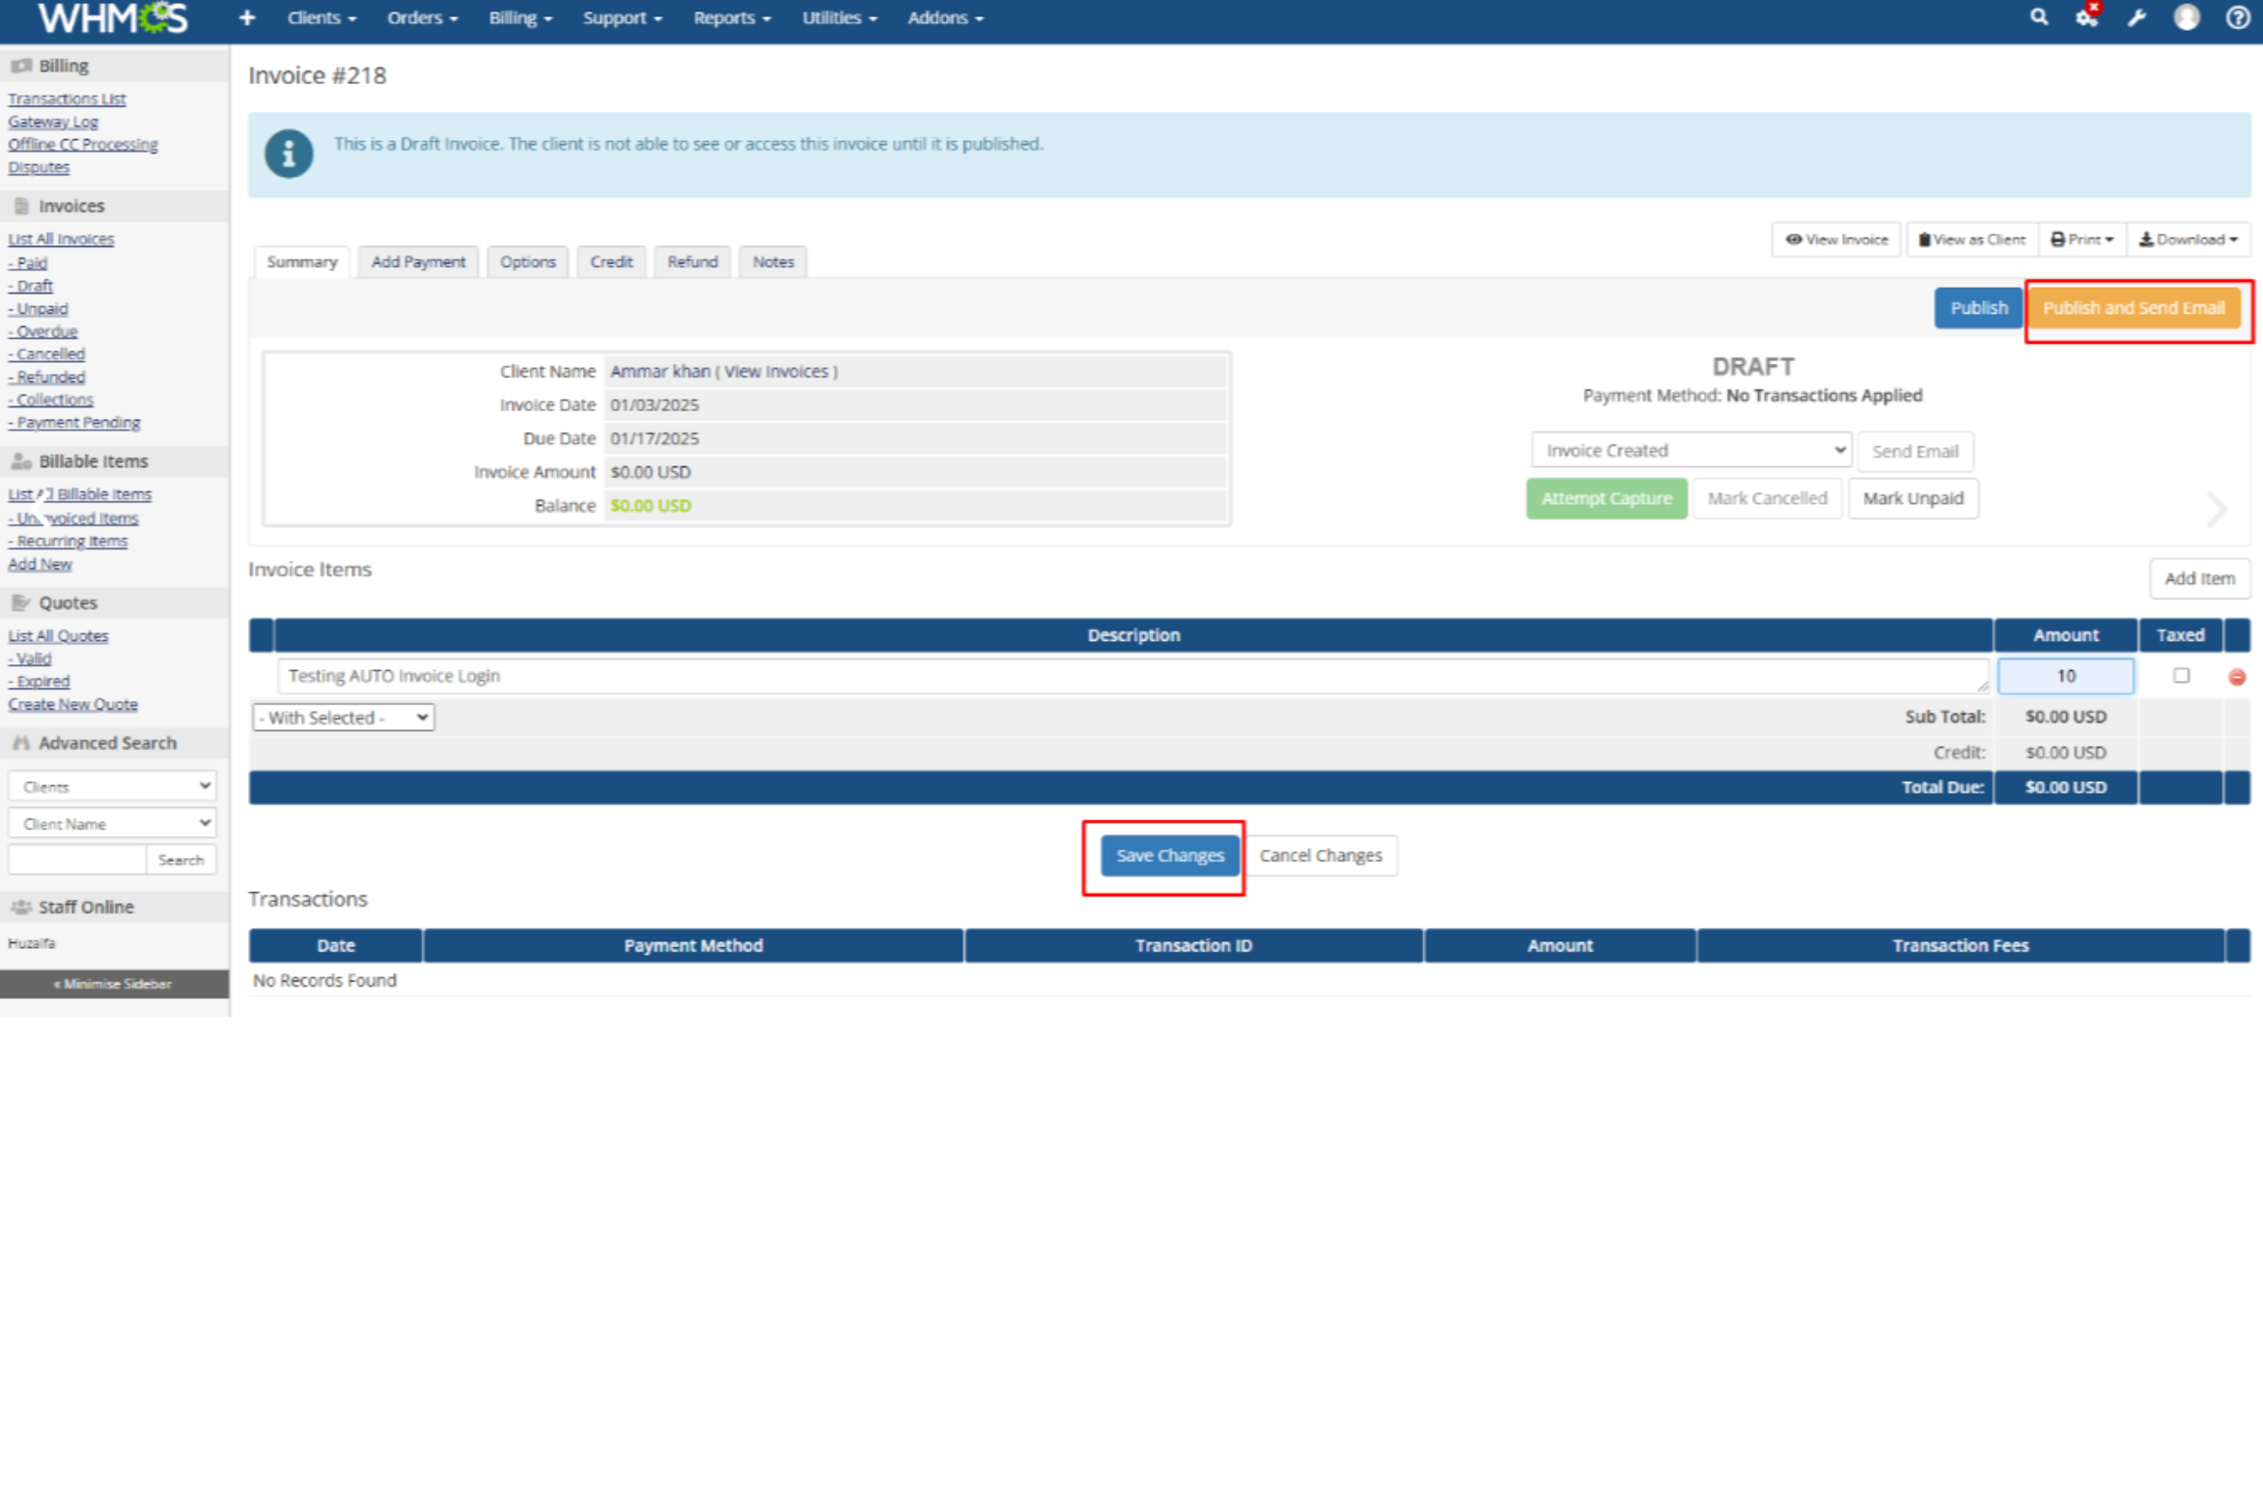Click Publish and Send Email button
2263x1509 pixels.
pos(2133,308)
